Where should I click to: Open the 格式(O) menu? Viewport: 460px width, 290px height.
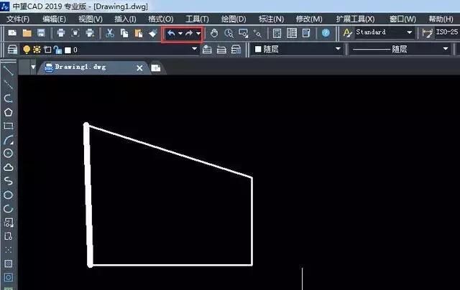161,19
